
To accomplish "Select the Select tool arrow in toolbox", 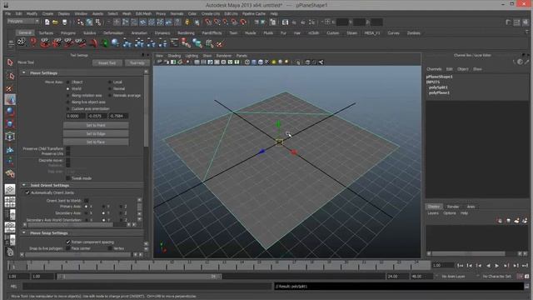I will coord(10,62).
